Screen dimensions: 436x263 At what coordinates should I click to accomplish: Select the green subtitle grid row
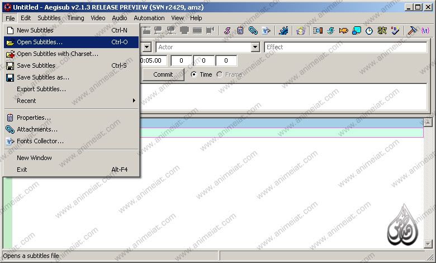coord(281,133)
